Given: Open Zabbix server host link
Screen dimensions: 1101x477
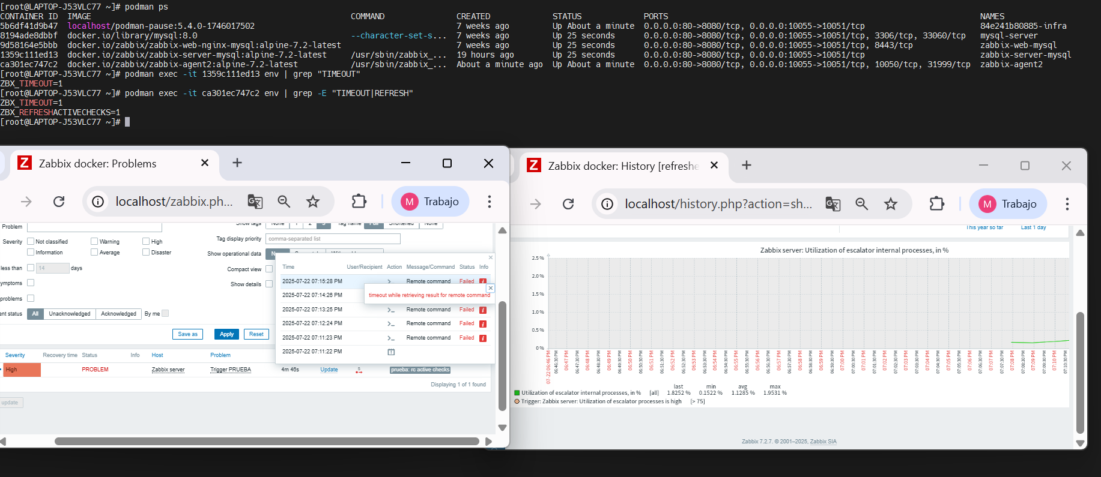Looking at the screenshot, I should point(168,370).
